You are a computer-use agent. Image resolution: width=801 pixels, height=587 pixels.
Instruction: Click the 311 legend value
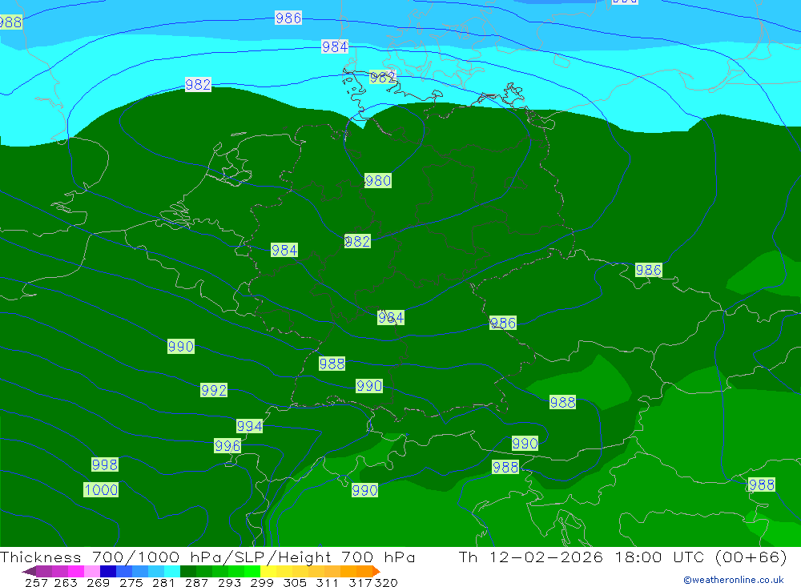(x=327, y=582)
